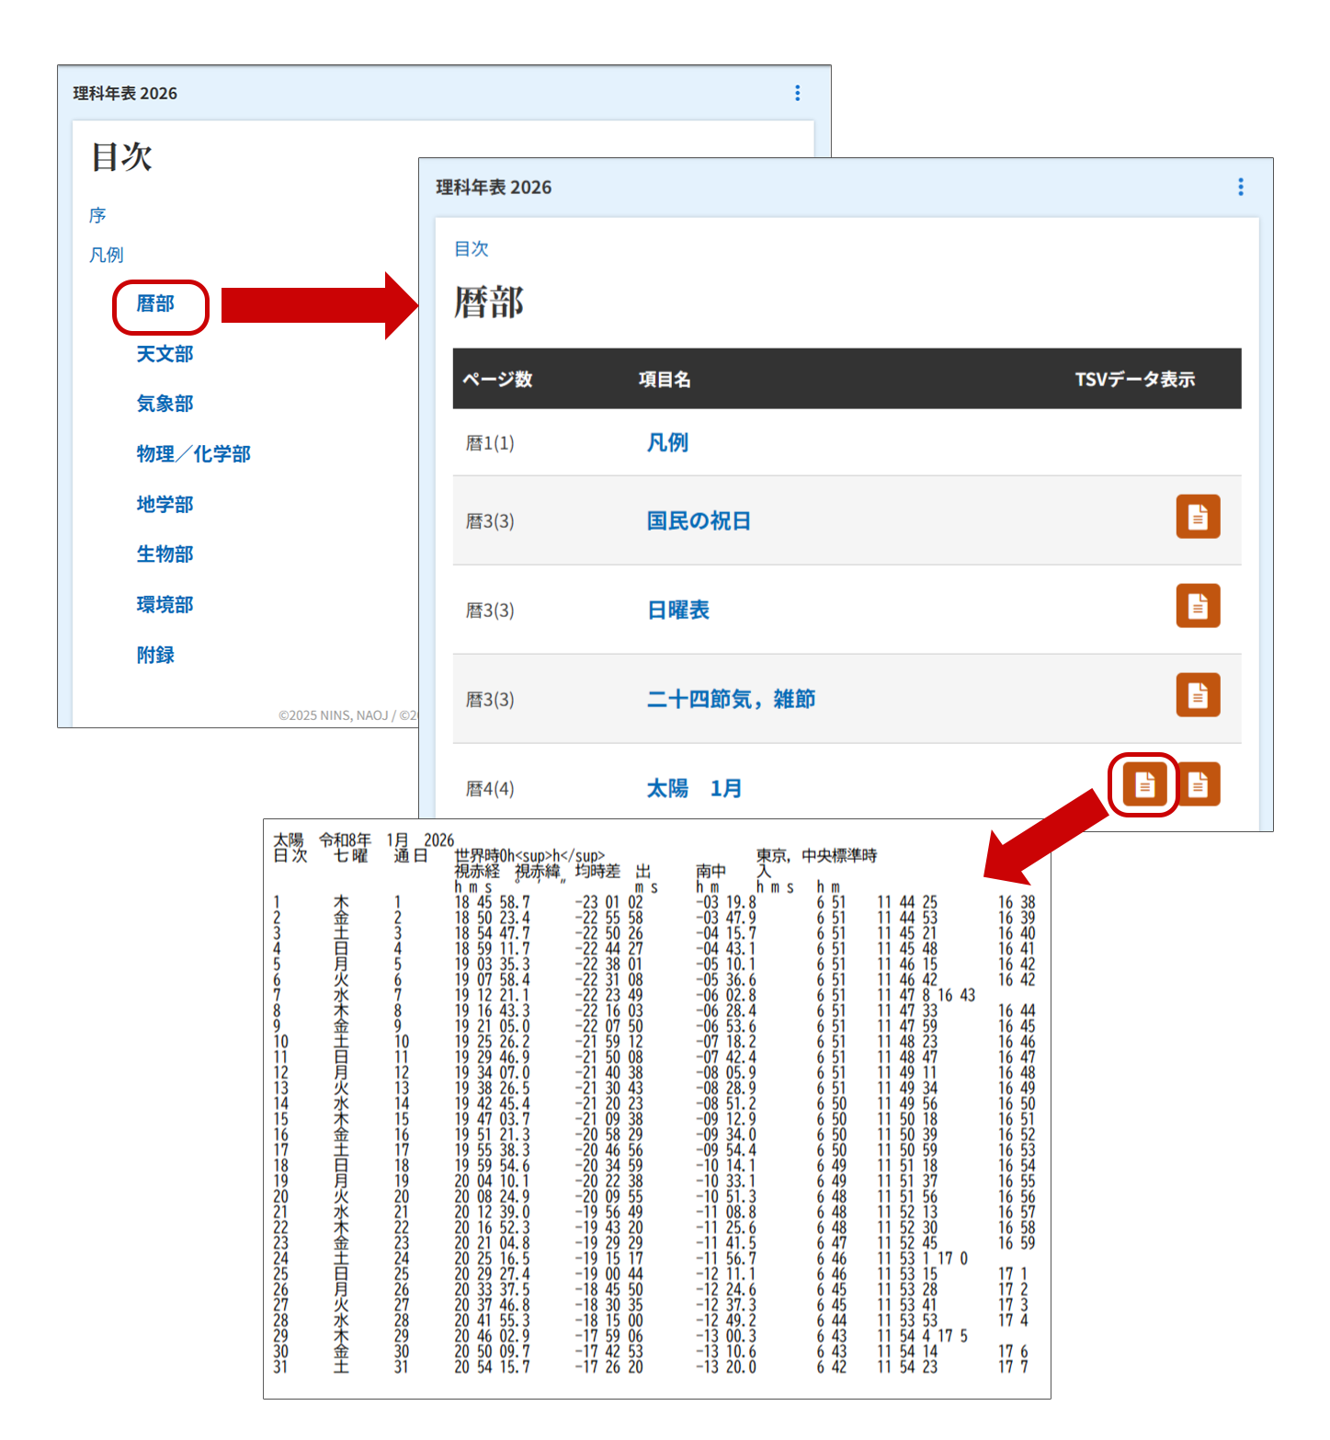Click the 理科年表 2026 title in 暦部 window
The height and width of the screenshot is (1440, 1330).
[494, 188]
